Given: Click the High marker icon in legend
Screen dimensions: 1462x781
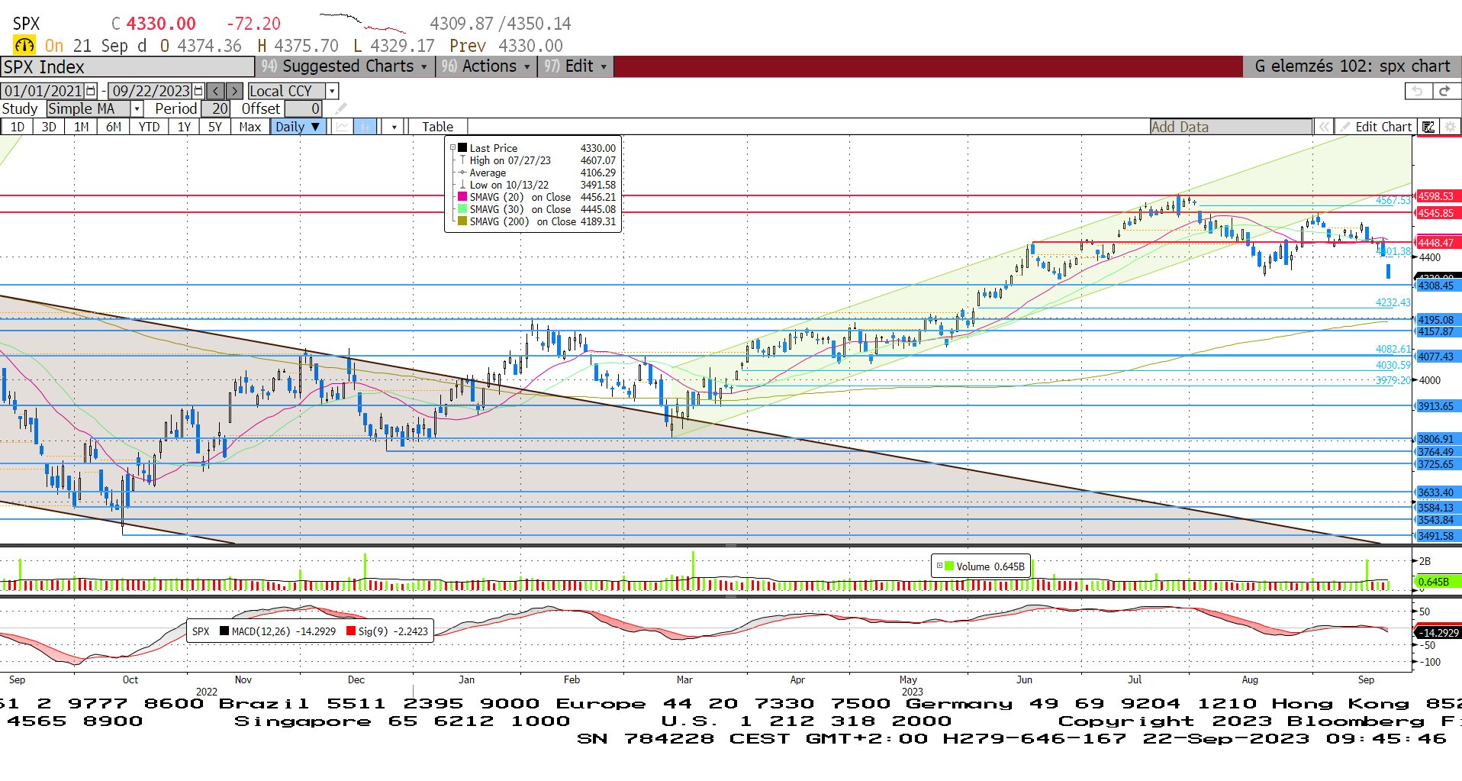Looking at the screenshot, I should click(462, 160).
